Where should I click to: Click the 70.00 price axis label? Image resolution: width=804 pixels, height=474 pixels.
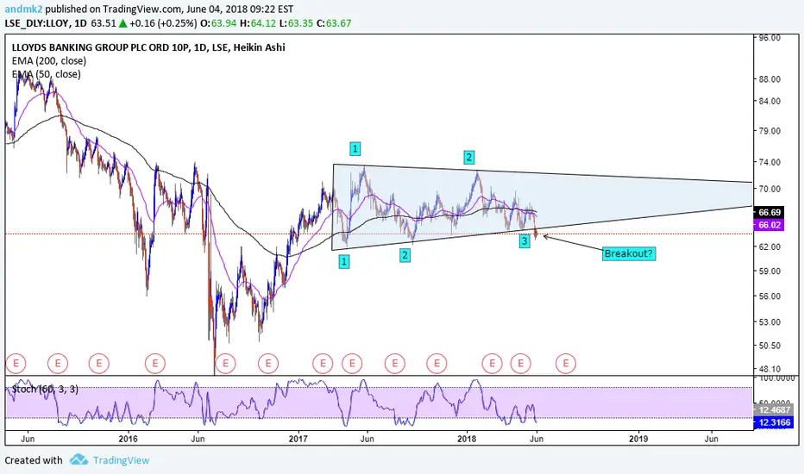pos(769,189)
